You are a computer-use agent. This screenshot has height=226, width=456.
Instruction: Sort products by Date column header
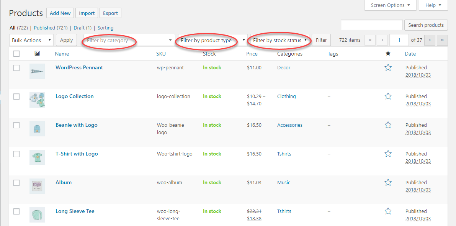coord(410,54)
